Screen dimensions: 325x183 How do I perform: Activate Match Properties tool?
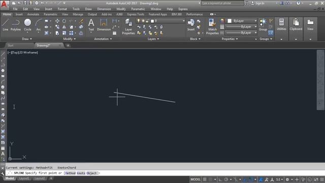tap(212, 26)
